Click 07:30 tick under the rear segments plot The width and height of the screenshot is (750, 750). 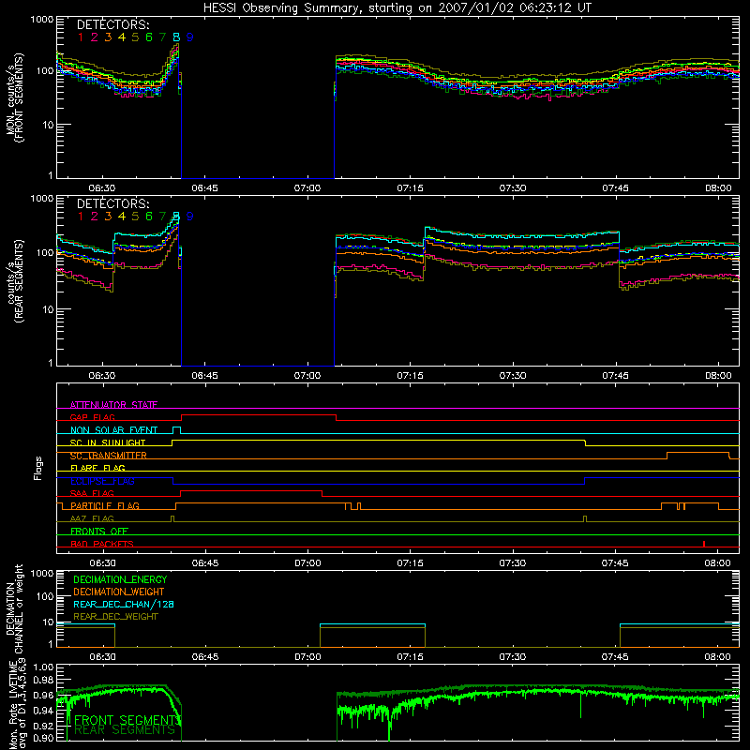pos(513,376)
